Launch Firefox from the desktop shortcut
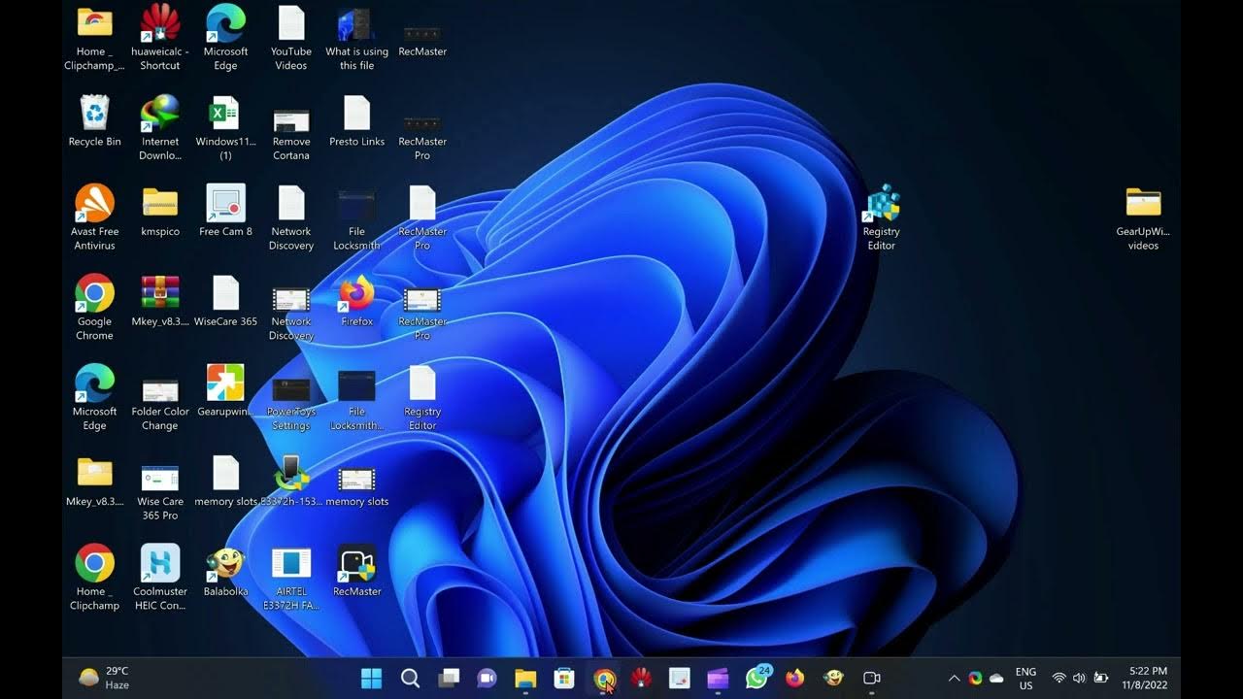Screen dimensions: 1243x699 click(356, 301)
